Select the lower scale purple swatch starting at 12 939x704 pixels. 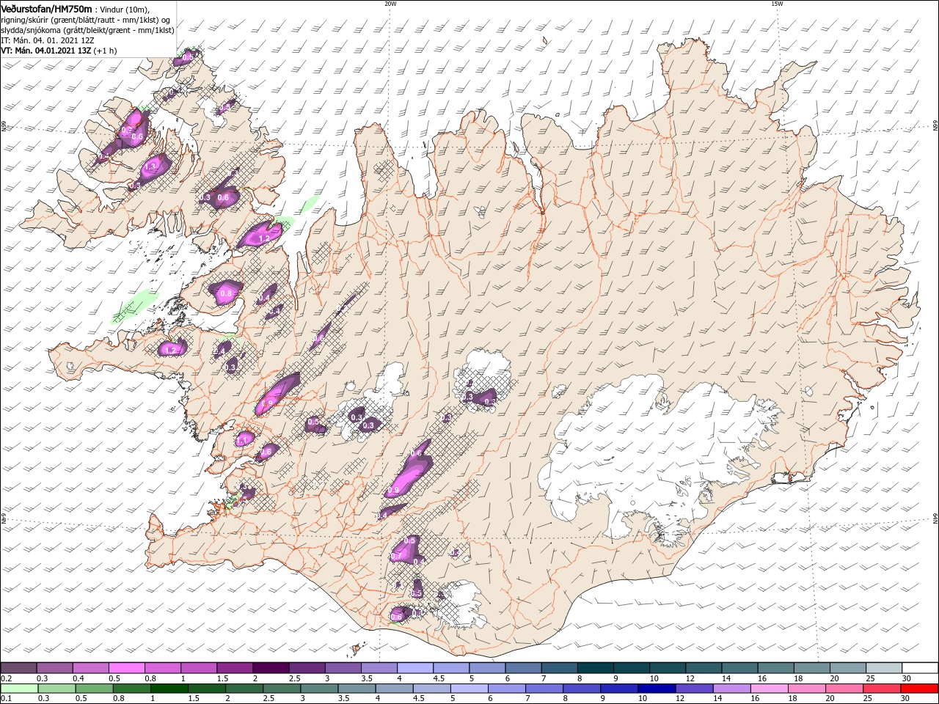click(695, 689)
